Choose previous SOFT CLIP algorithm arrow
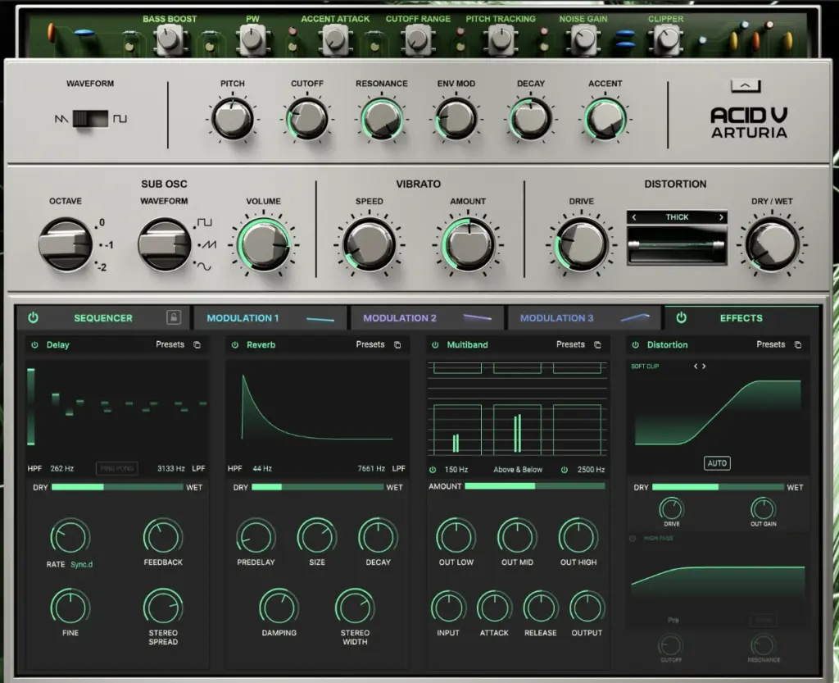 696,367
